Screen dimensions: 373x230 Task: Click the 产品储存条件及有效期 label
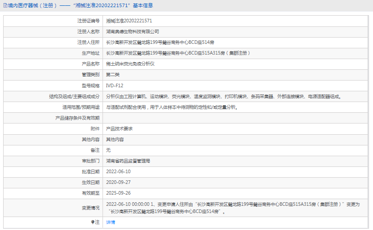pyautogui.click(x=77, y=118)
